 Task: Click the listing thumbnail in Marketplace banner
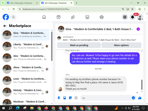[59, 38]
